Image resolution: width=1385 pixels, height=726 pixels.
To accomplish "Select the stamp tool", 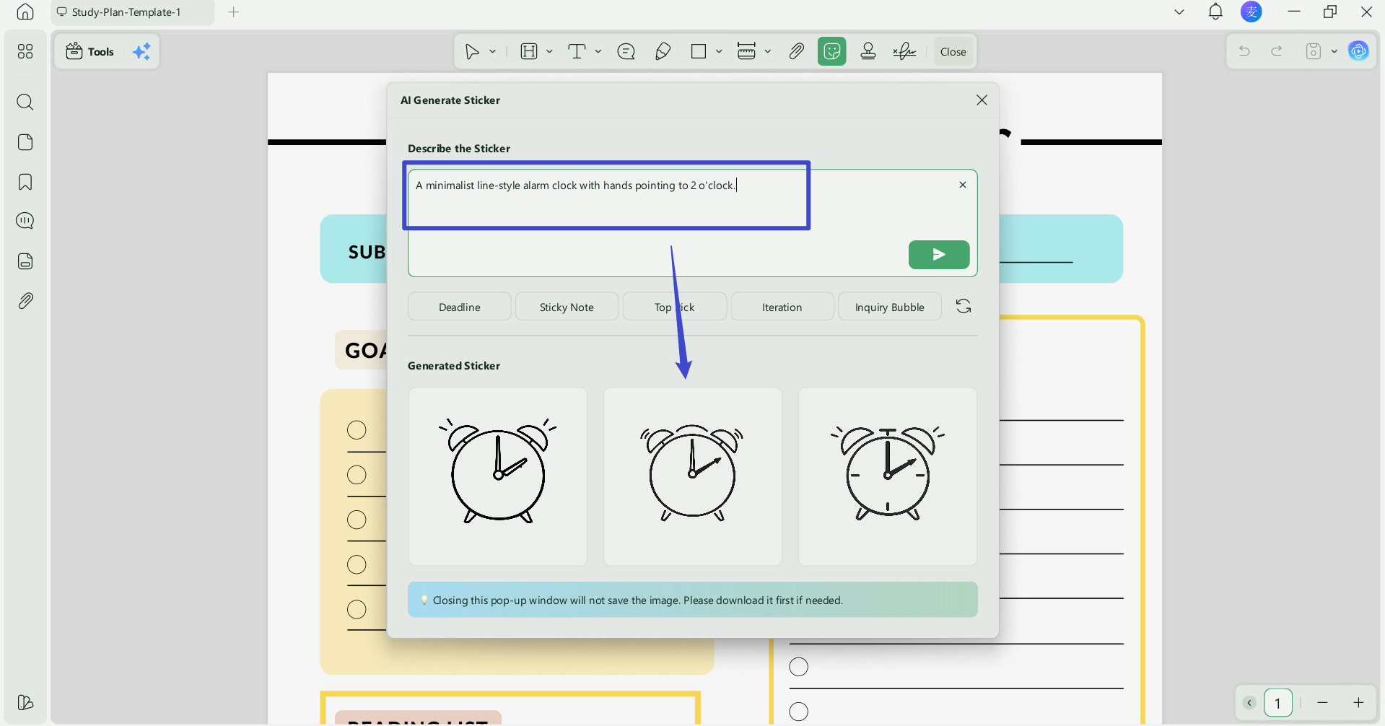I will pyautogui.click(x=868, y=51).
